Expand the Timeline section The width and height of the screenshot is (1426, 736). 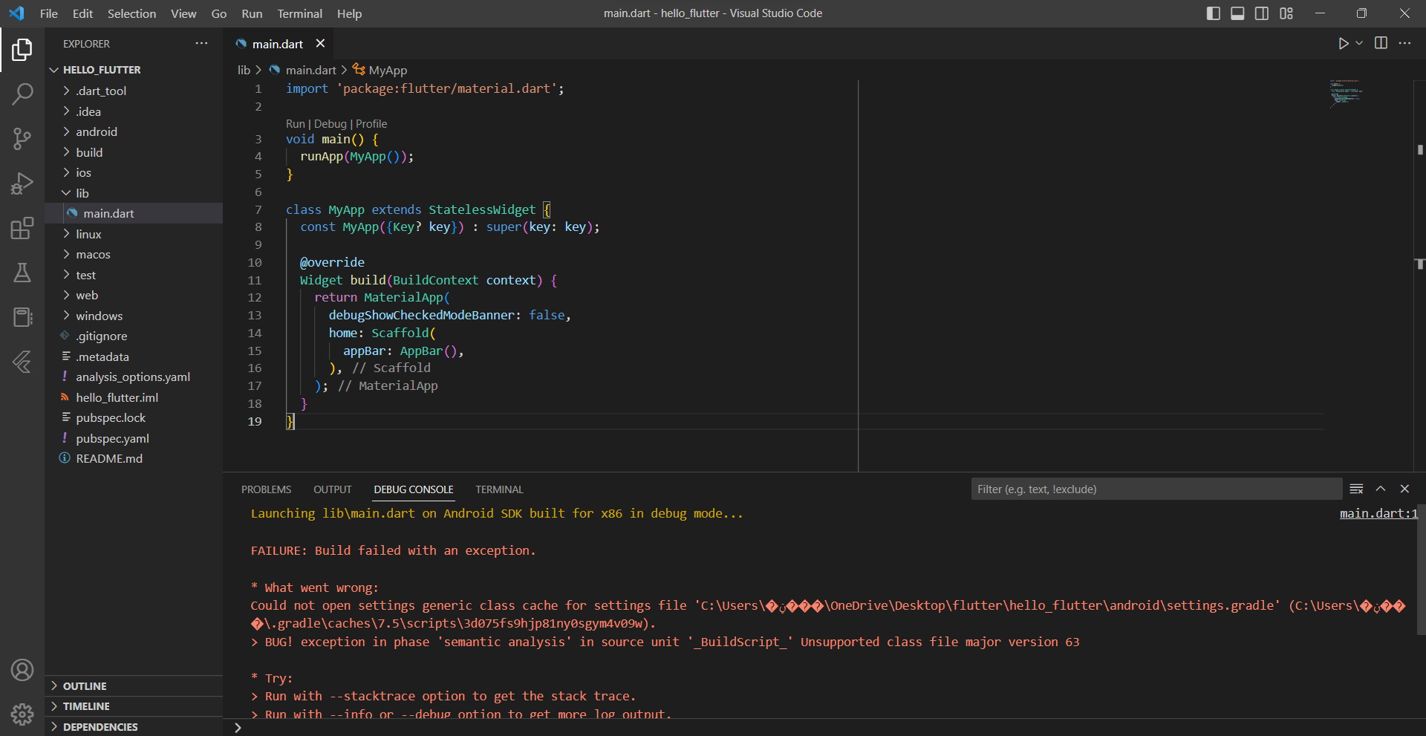tap(134, 706)
